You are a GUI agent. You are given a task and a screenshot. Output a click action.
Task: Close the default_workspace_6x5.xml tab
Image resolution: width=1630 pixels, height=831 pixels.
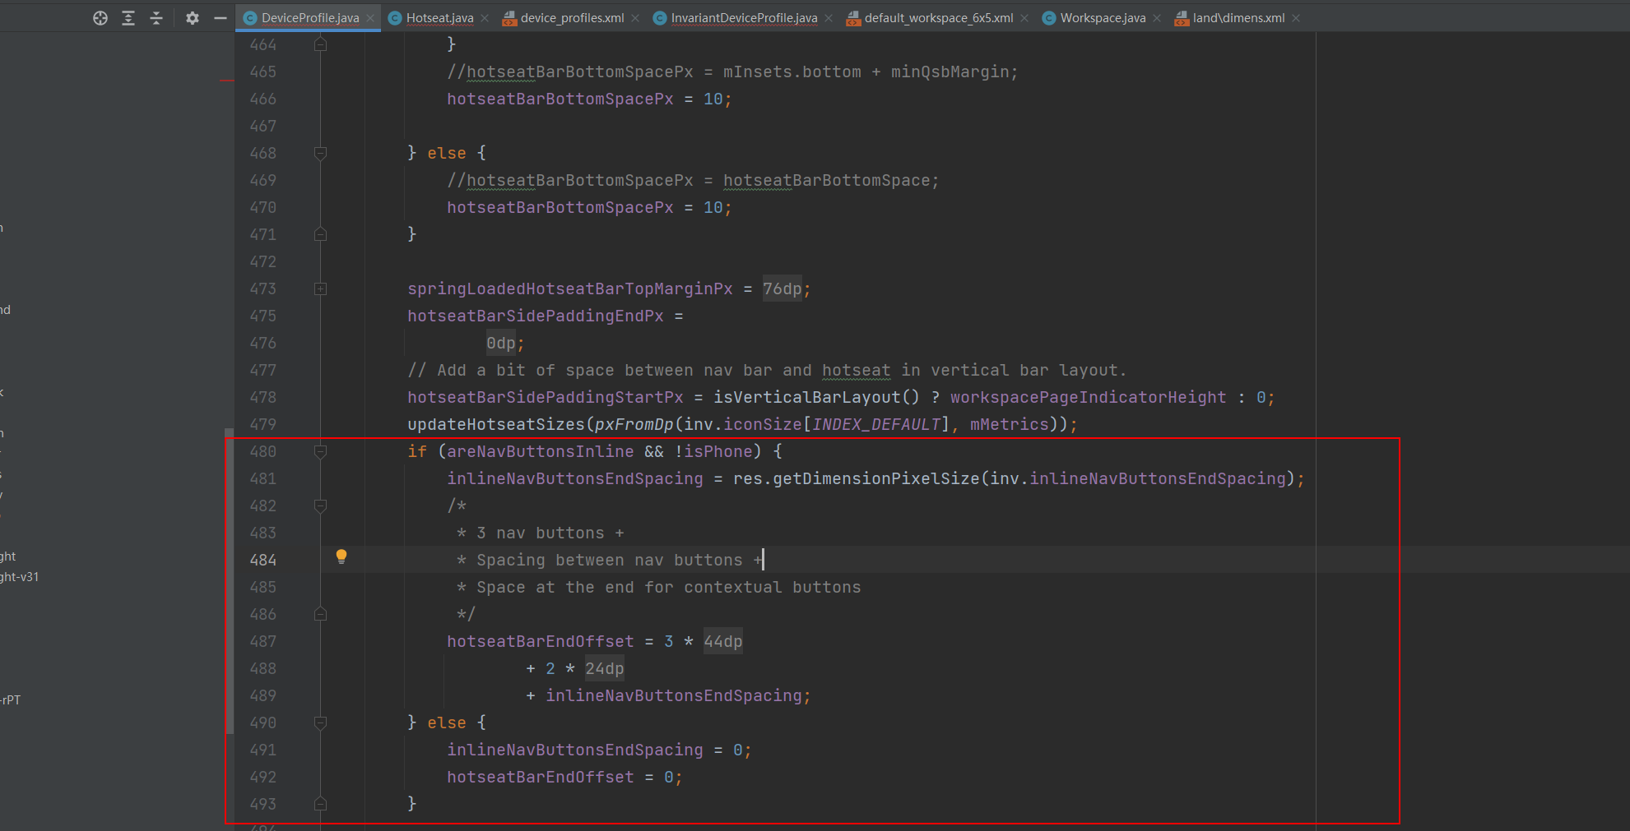click(1024, 18)
